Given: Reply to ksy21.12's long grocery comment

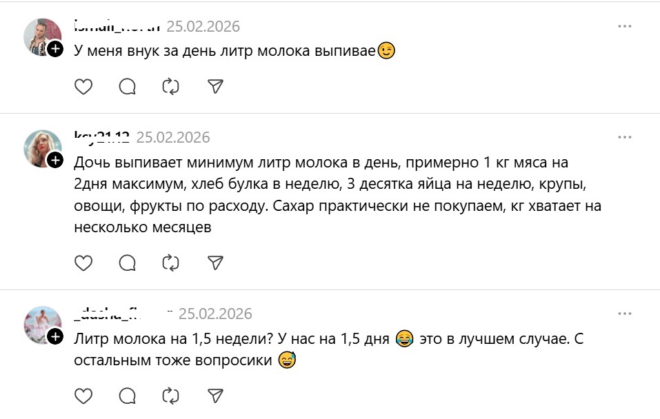Looking at the screenshot, I should point(126,263).
